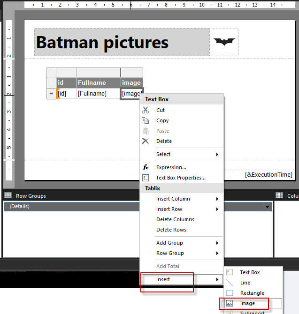Image resolution: width=299 pixels, height=314 pixels.
Task: Click the detail row handle icon
Action: point(51,94)
